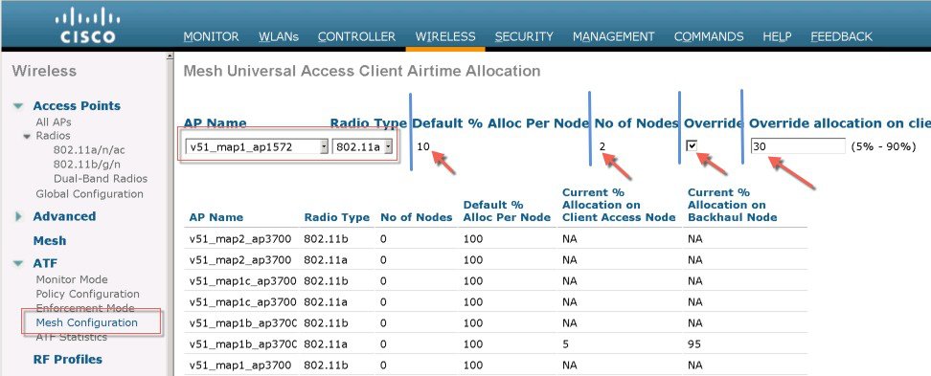Open the 802.11b/g/n radios link

89,165
